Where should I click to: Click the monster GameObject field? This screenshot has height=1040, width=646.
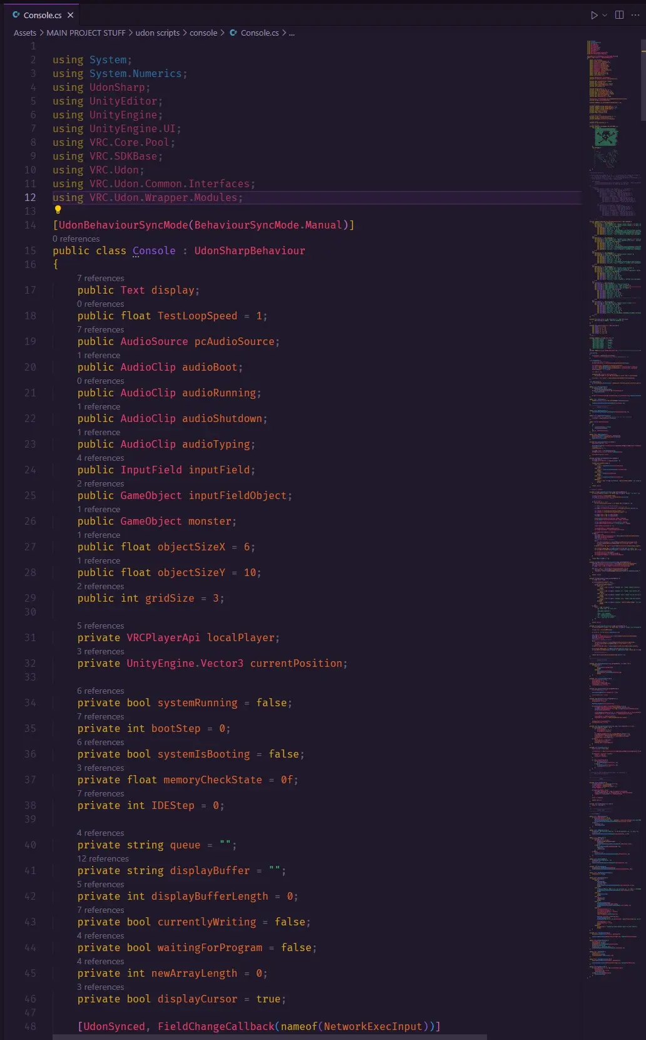pyautogui.click(x=210, y=521)
